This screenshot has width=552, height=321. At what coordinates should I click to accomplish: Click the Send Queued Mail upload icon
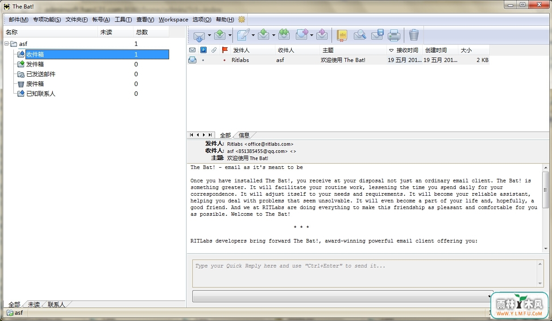point(220,35)
